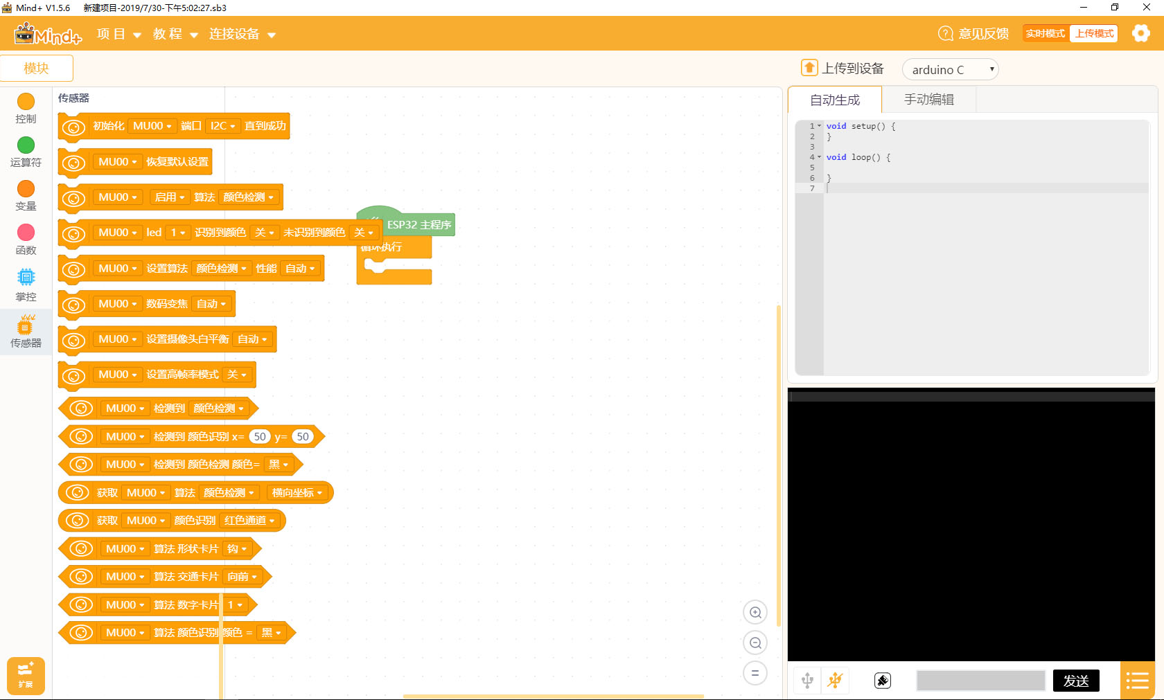Image resolution: width=1164 pixels, height=700 pixels.
Task: Open the 扩展 extensions button
Action: tap(26, 676)
